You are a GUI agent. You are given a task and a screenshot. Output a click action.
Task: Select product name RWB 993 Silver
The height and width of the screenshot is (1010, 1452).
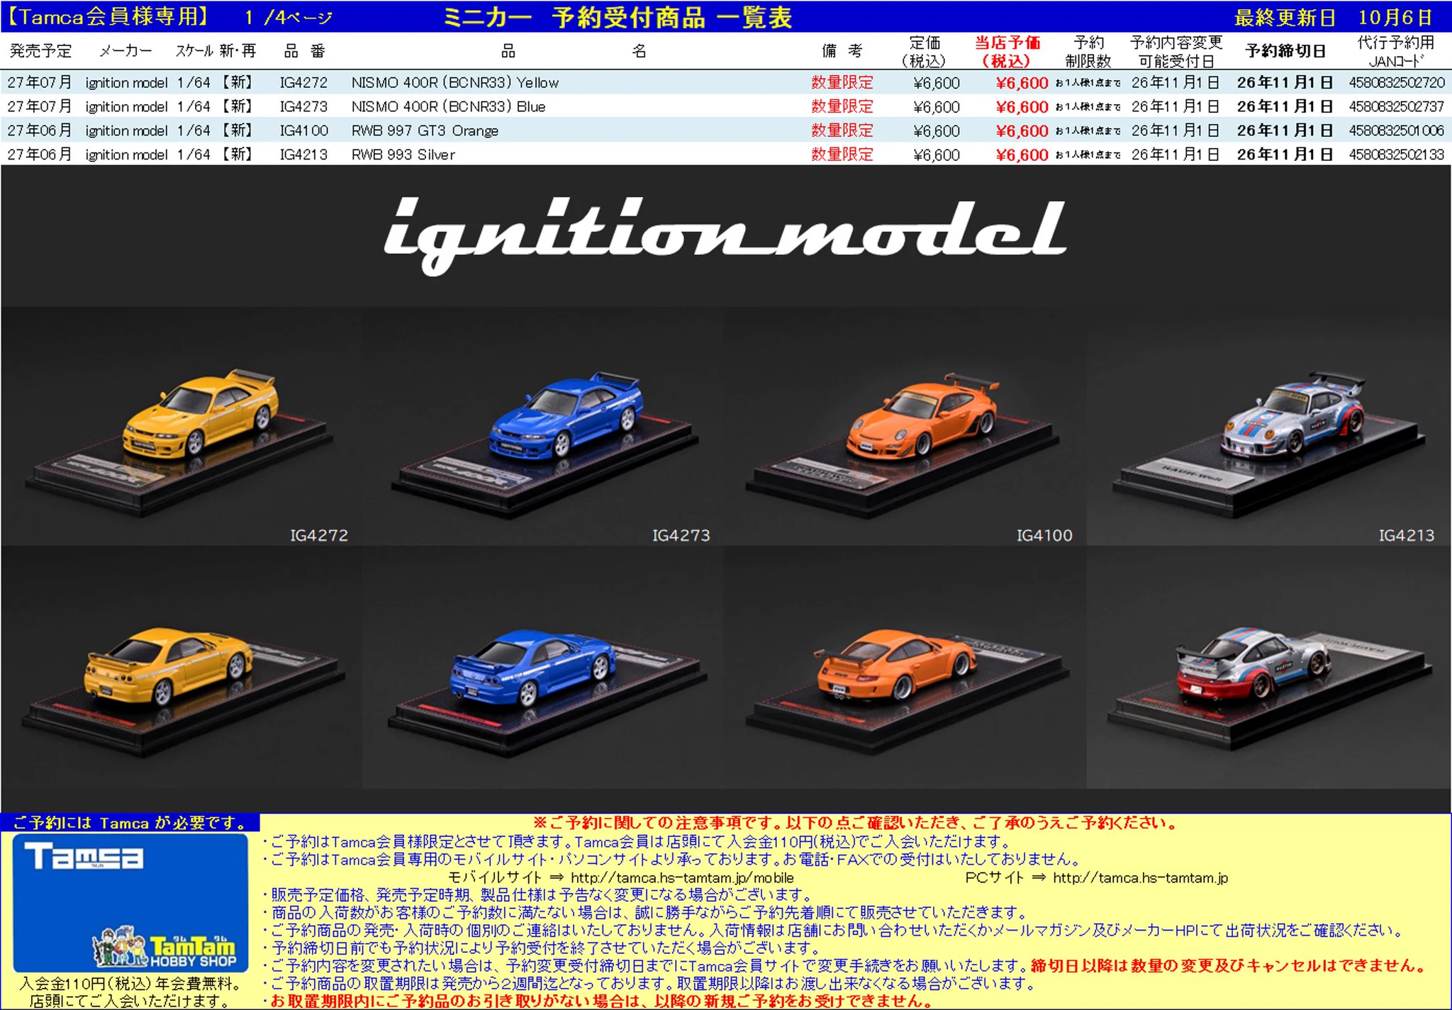403,155
